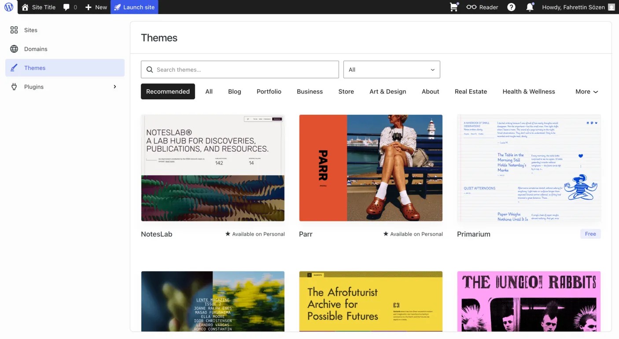Expand the Plugins sidebar entry

pos(114,87)
